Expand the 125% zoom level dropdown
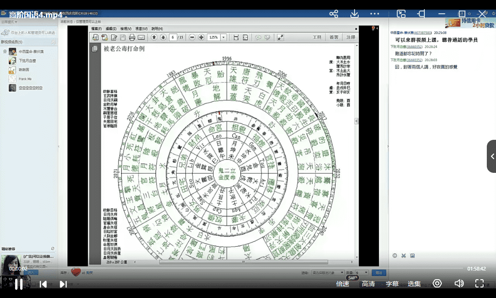 pos(223,37)
